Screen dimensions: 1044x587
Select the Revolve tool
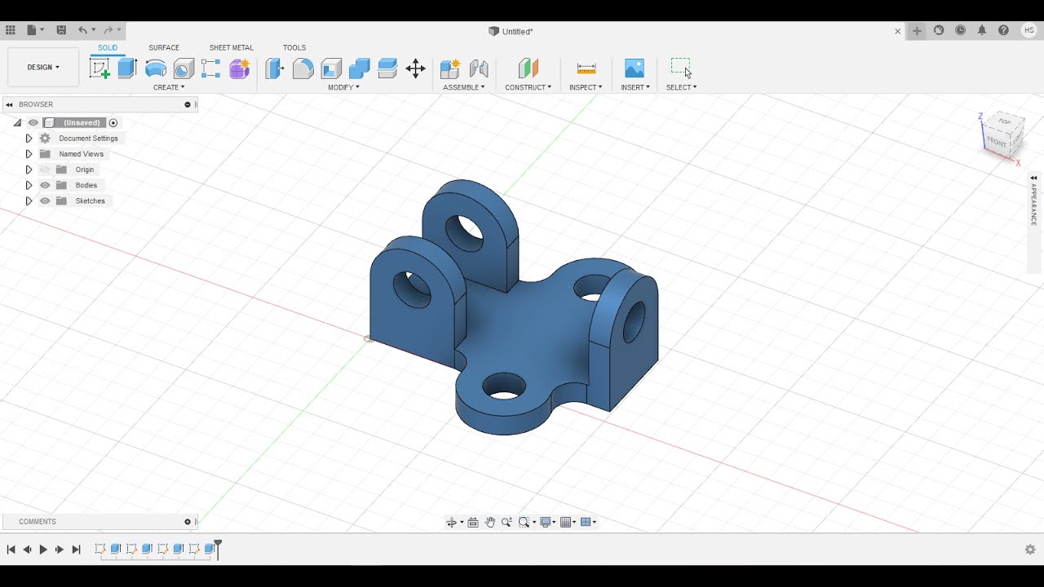click(156, 68)
